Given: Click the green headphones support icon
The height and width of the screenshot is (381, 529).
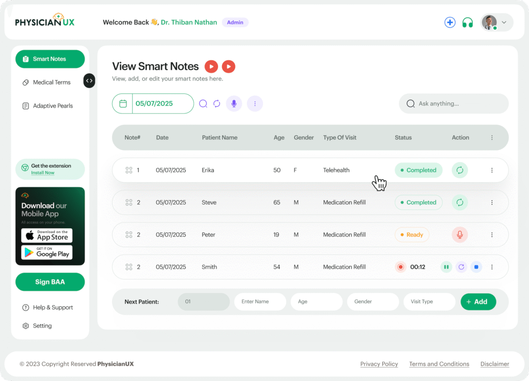Looking at the screenshot, I should (468, 23).
